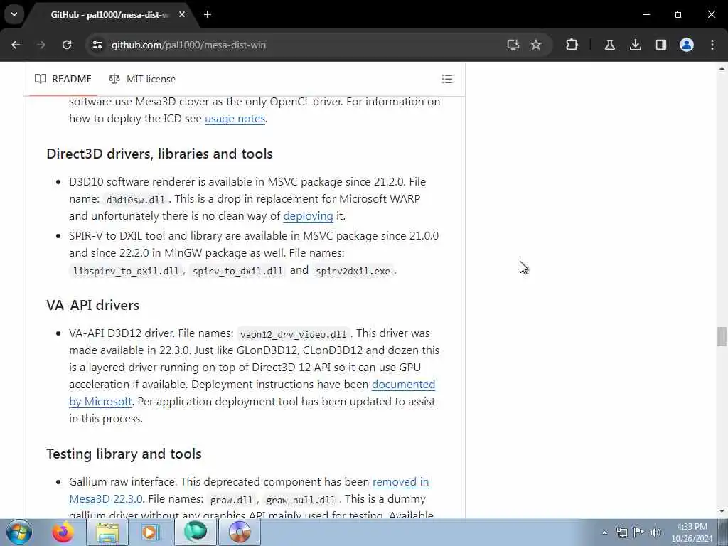This screenshot has width=728, height=546.
Task: Minimize the browser window
Action: tap(646, 14)
